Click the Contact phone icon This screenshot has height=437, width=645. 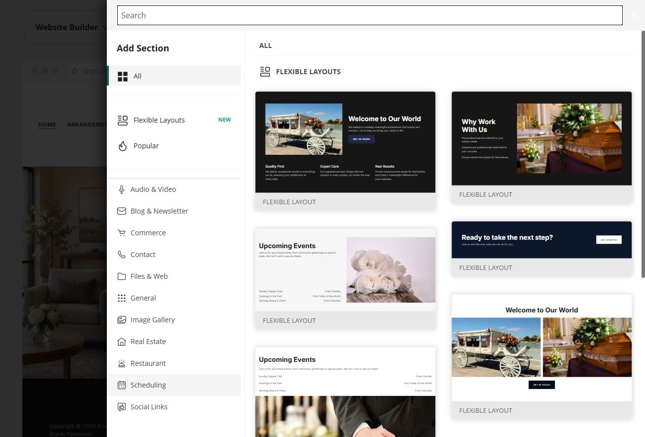121,255
